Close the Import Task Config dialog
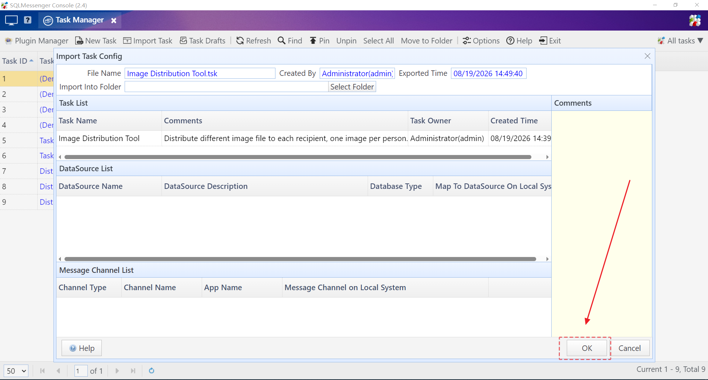The width and height of the screenshot is (708, 380). coord(648,56)
